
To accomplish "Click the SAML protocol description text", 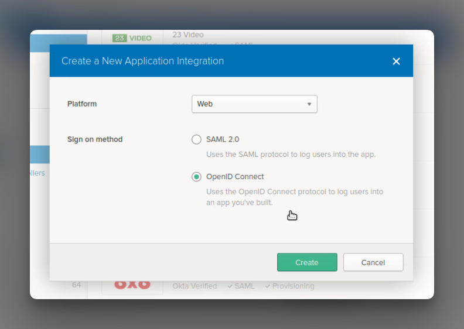I will coord(291,155).
